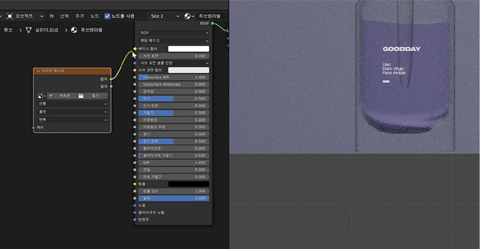Click the 전송 거칠기 value slider
The width and height of the screenshot is (480, 249).
click(174, 177)
